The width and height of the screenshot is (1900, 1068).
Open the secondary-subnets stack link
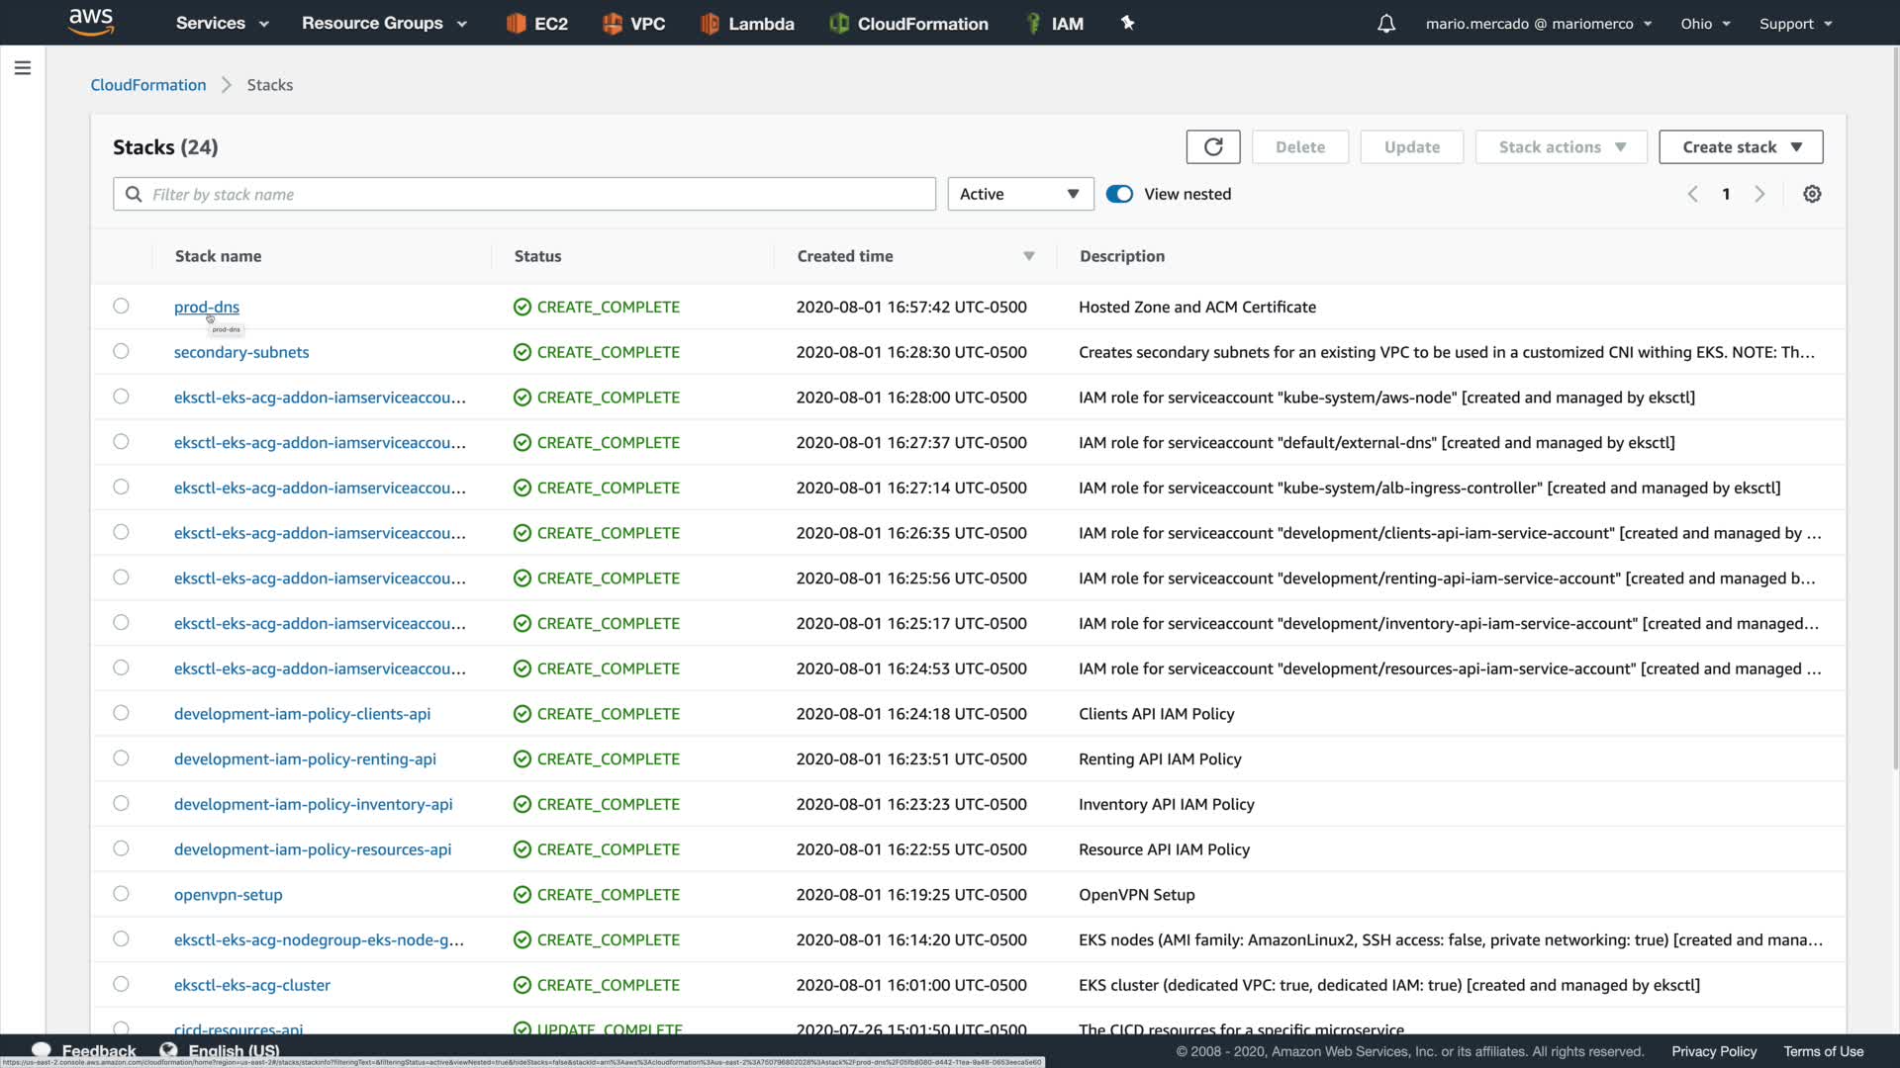coord(241,352)
